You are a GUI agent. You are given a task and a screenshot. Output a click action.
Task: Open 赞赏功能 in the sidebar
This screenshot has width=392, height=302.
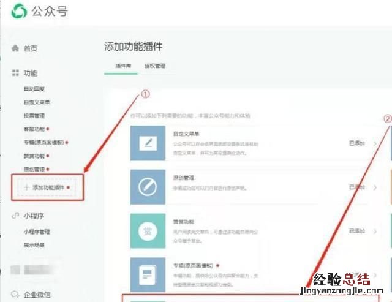pyautogui.click(x=34, y=156)
